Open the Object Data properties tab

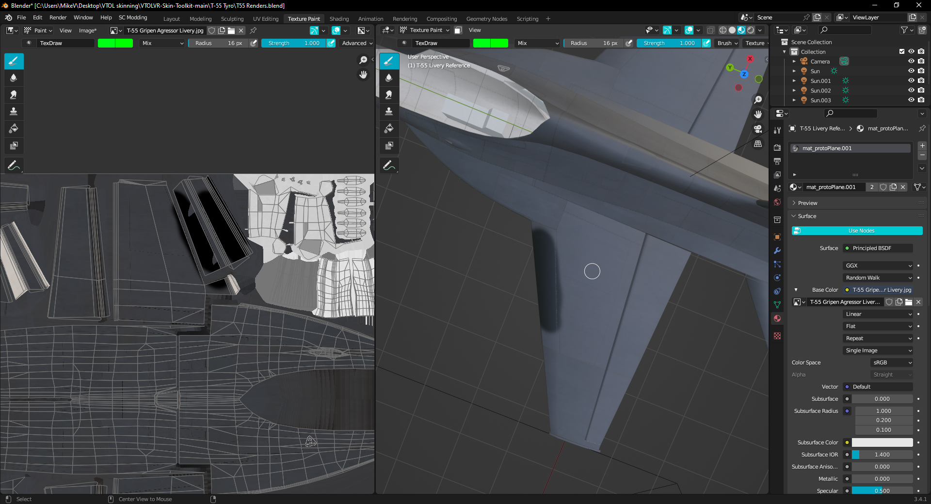pyautogui.click(x=777, y=305)
